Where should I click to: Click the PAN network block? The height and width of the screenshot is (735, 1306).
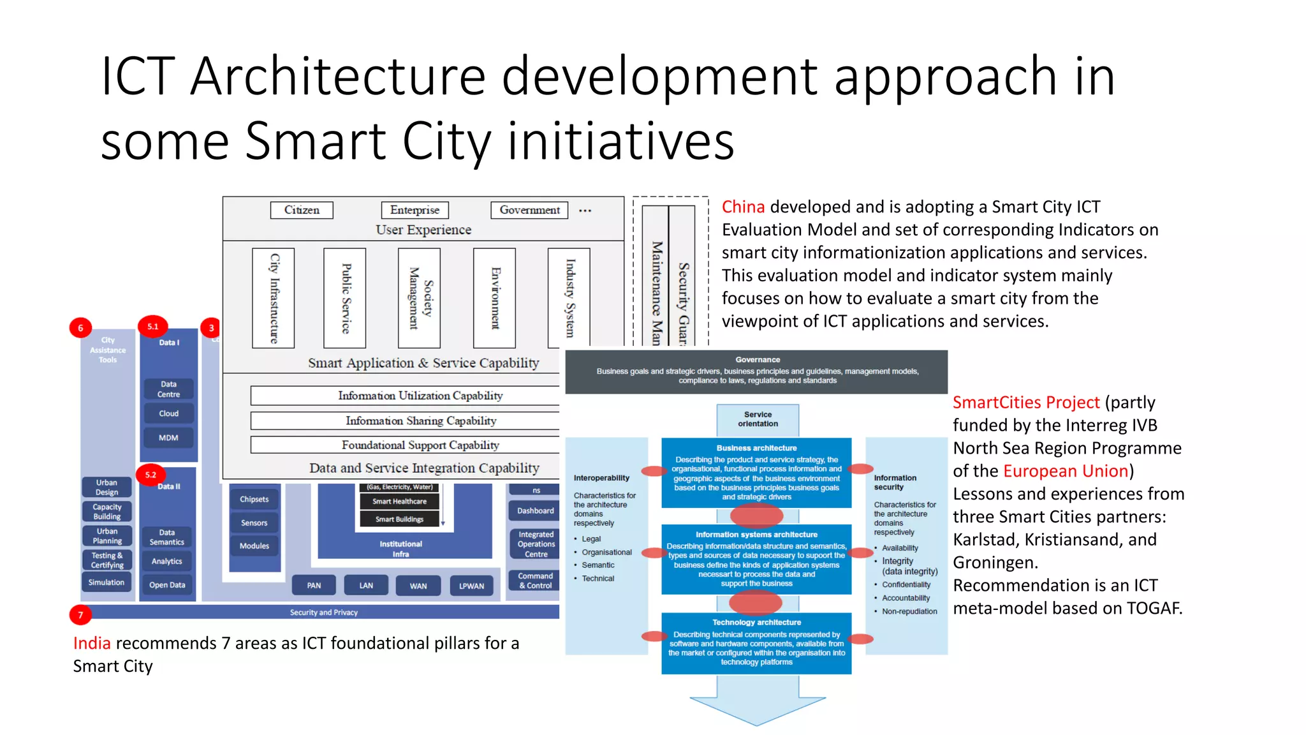pos(314,586)
